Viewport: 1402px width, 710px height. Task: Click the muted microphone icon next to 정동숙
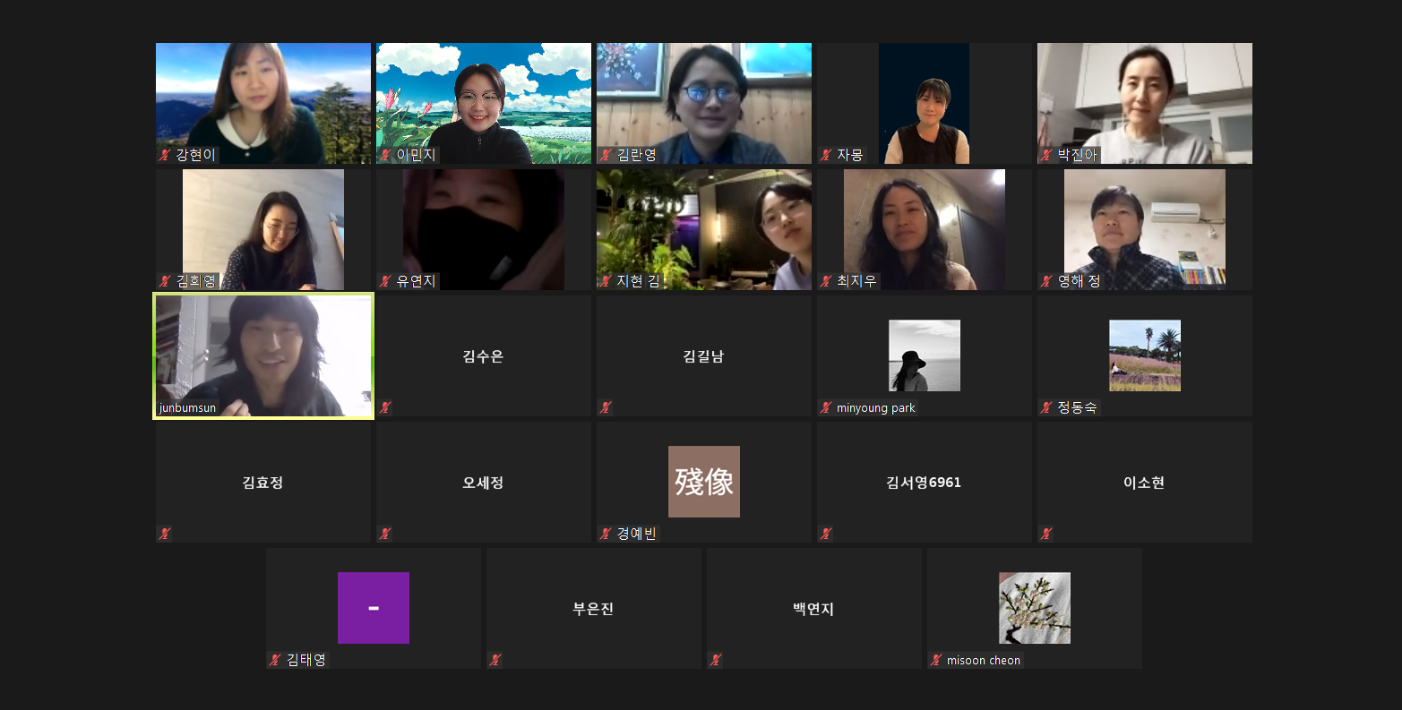pyautogui.click(x=1046, y=407)
